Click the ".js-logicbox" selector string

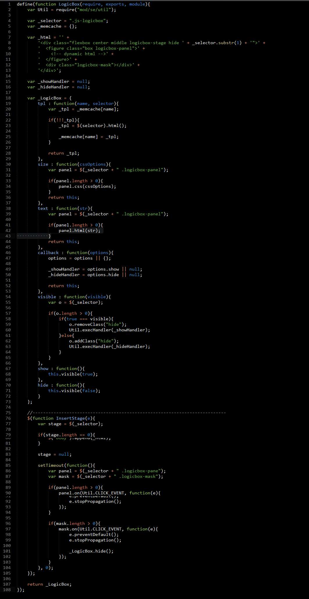[87, 21]
